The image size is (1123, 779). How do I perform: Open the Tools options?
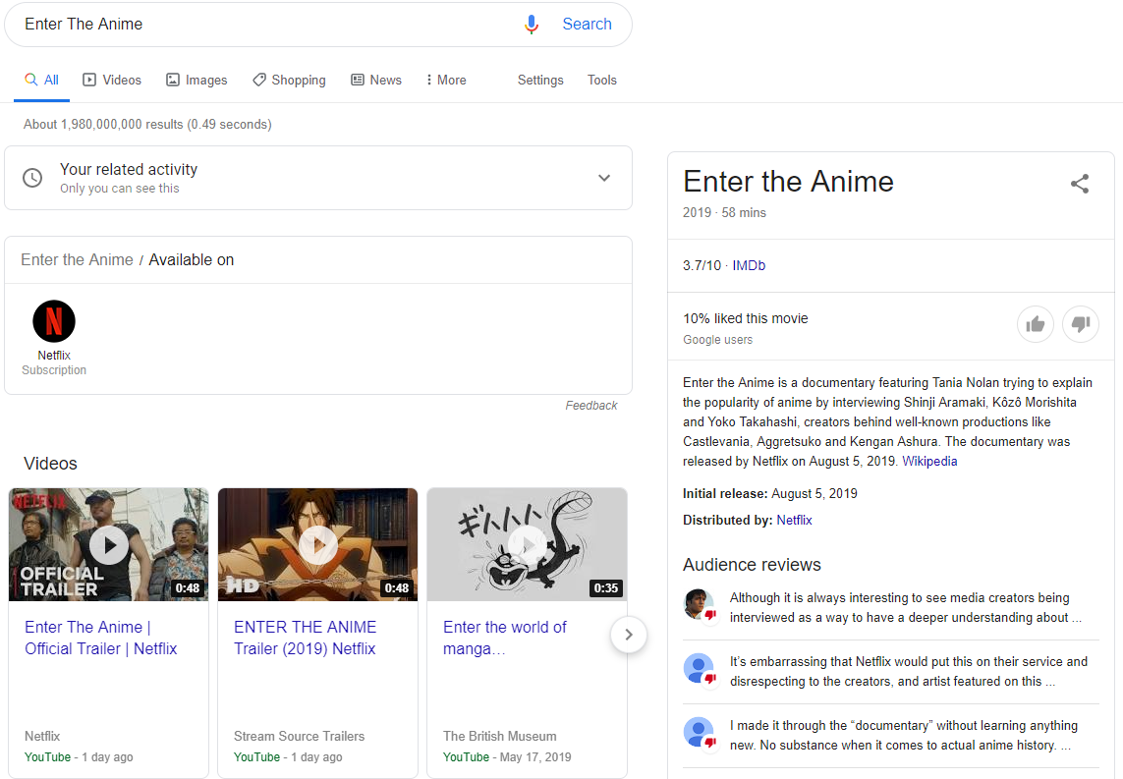pyautogui.click(x=601, y=81)
